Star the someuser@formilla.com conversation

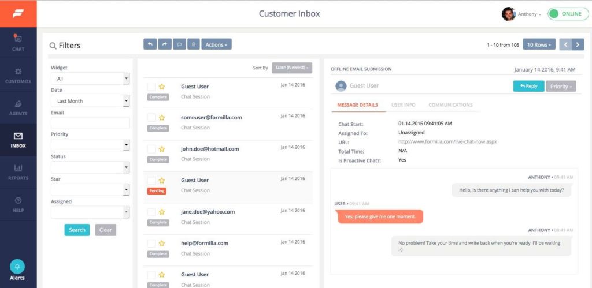point(162,118)
